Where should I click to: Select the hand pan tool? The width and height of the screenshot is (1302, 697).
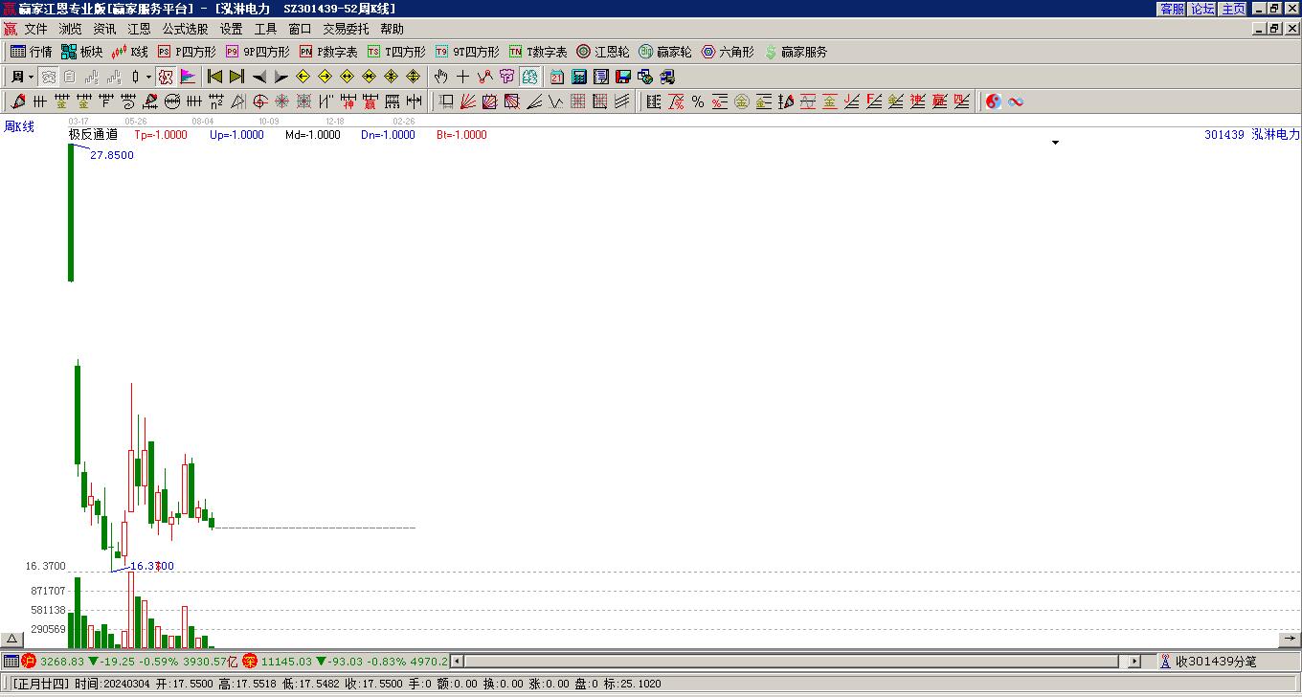440,77
